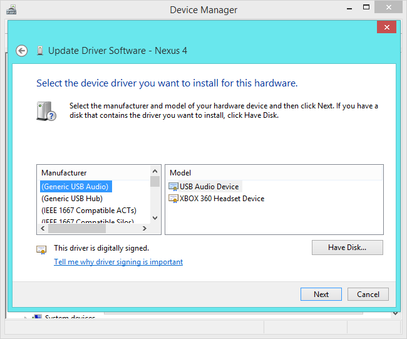The image size is (407, 339).
Task: Cancel the driver update wizard
Action: tap(368, 294)
